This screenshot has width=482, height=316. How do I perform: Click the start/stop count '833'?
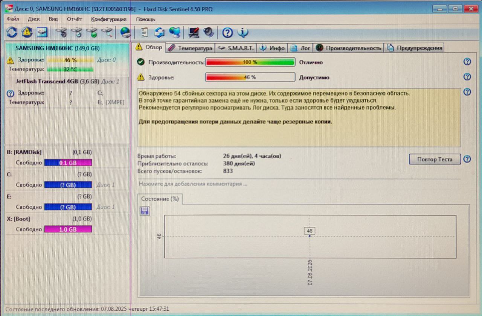tap(228, 171)
